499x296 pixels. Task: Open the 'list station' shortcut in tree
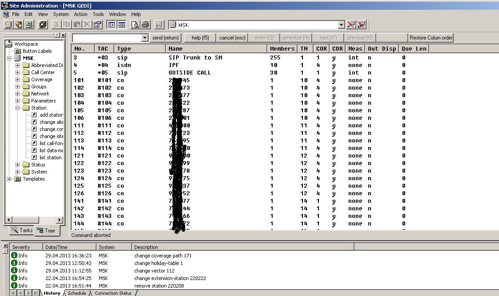click(x=50, y=158)
